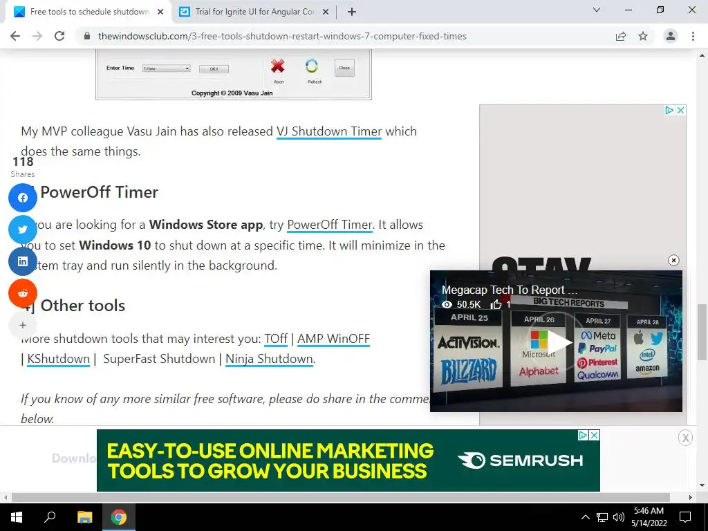
Task: Click the URL in the address bar
Action: click(282, 36)
